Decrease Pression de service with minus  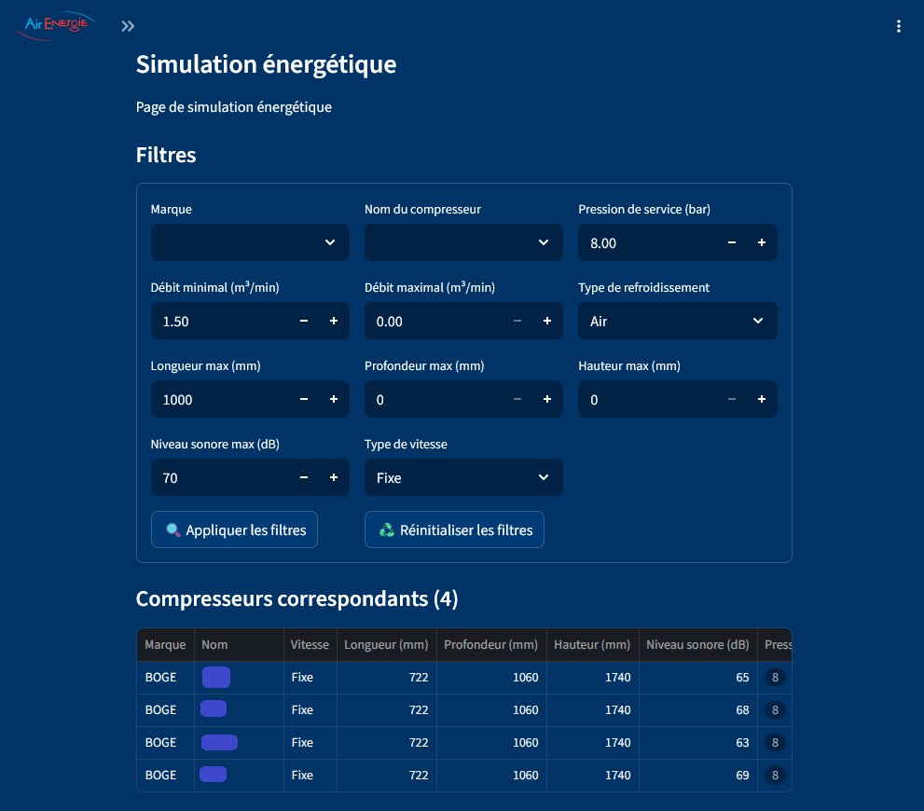tap(731, 242)
